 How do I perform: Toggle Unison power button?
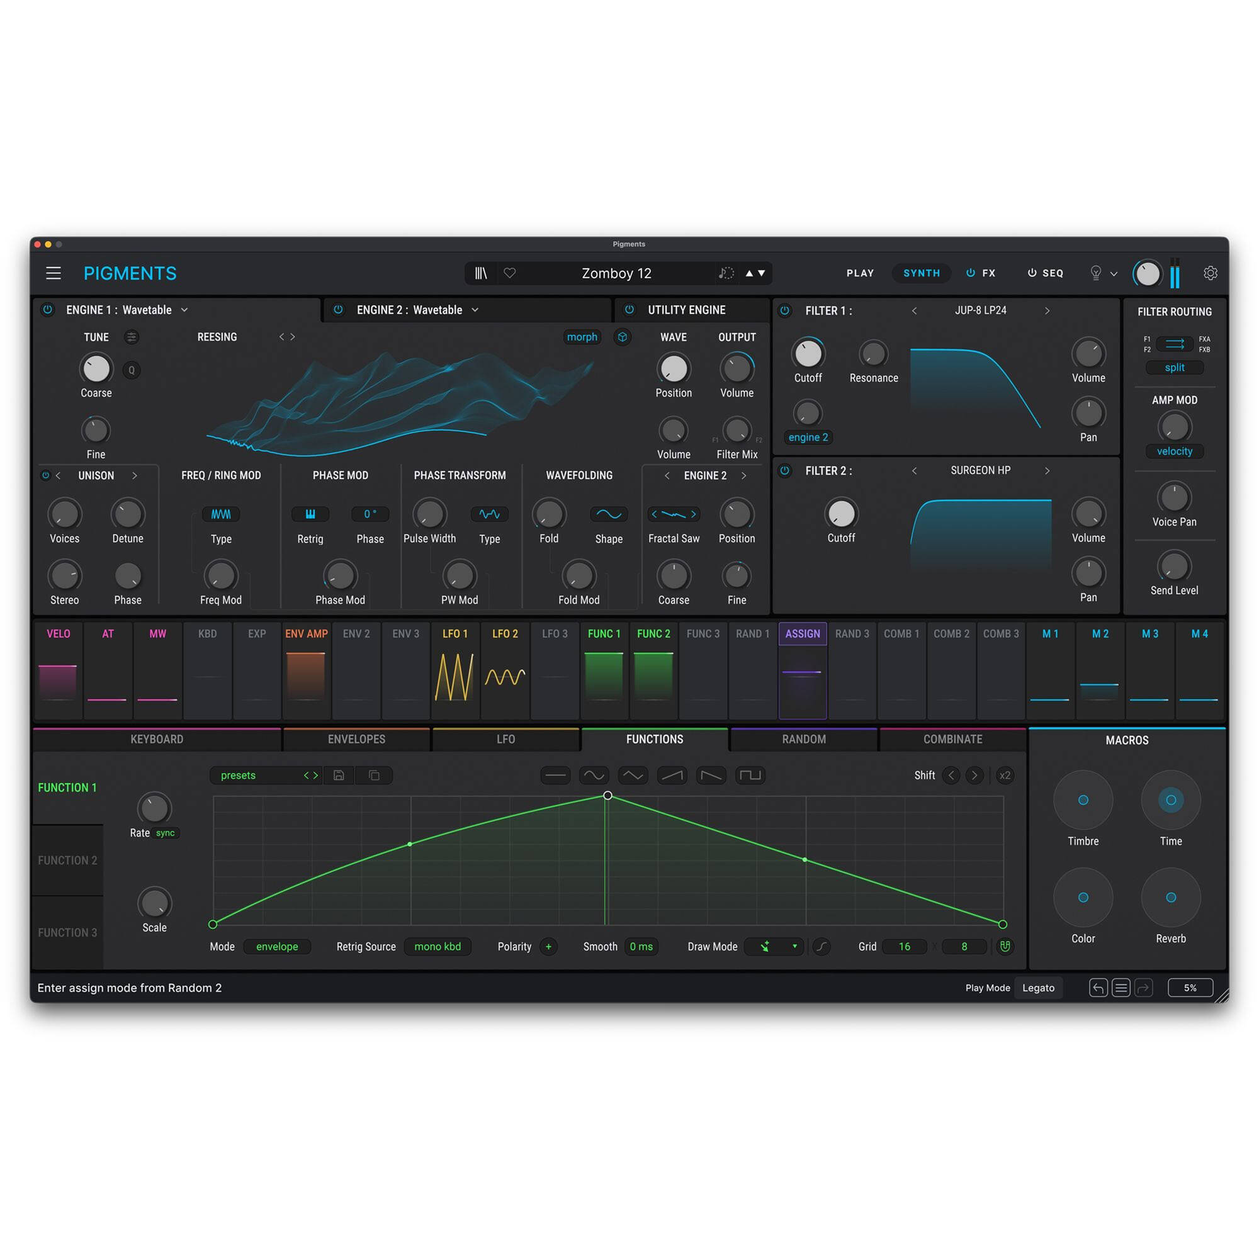[45, 475]
